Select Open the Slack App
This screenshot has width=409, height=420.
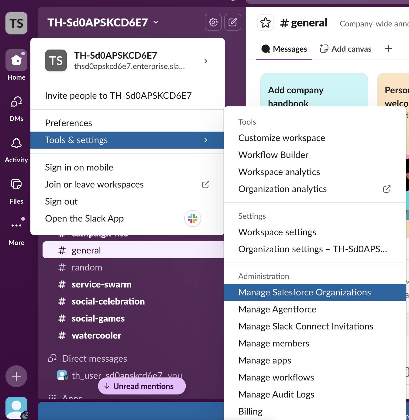[x=128, y=219]
